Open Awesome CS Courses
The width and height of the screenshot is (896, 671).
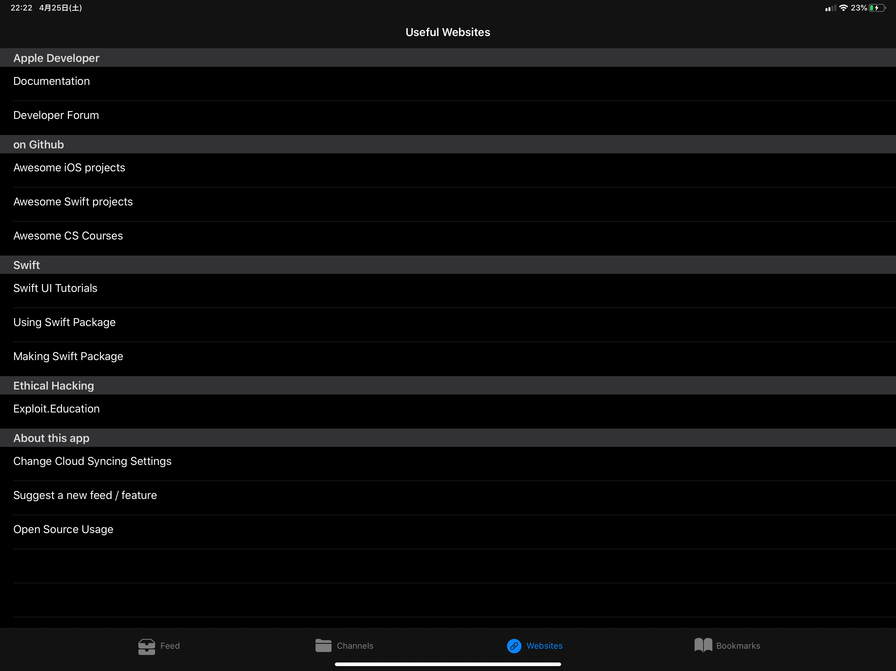coord(448,239)
